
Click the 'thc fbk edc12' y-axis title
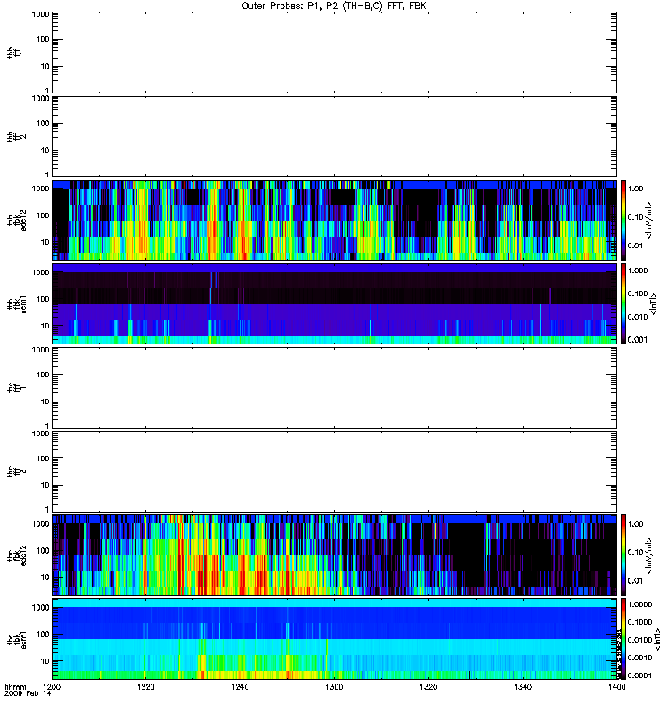(17, 554)
